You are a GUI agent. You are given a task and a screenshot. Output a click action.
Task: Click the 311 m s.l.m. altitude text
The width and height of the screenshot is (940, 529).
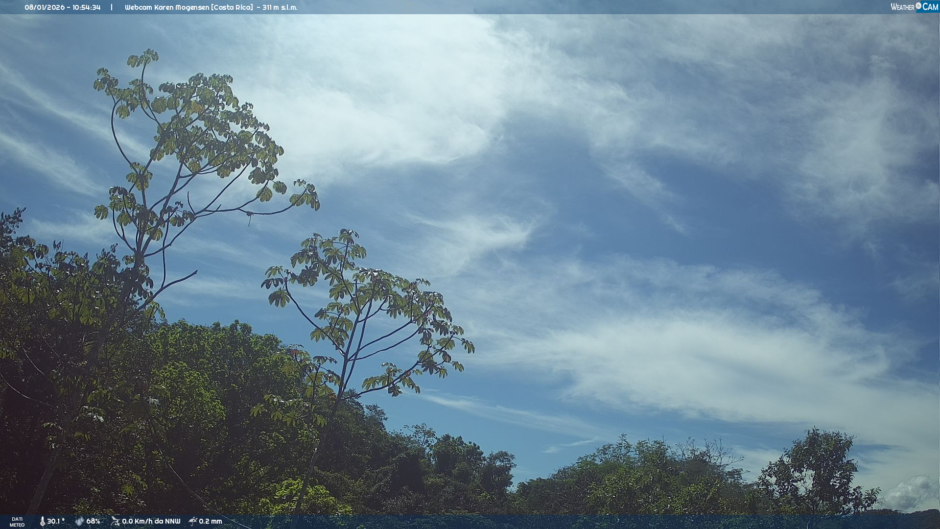coord(280,7)
